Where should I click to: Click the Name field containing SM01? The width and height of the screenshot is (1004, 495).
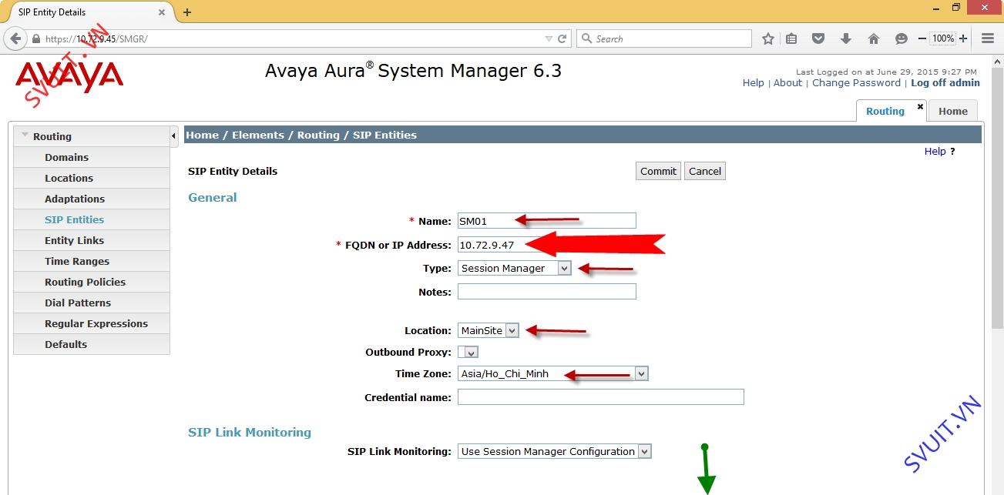tap(547, 221)
